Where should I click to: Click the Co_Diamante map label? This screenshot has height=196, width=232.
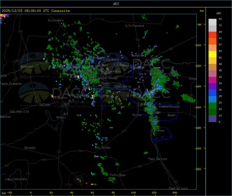23,78
